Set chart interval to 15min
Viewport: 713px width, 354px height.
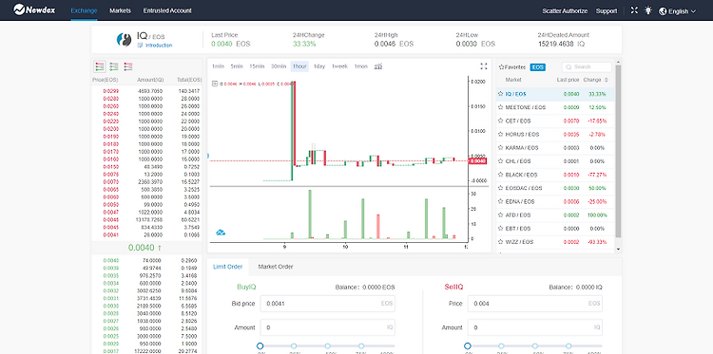click(x=257, y=66)
